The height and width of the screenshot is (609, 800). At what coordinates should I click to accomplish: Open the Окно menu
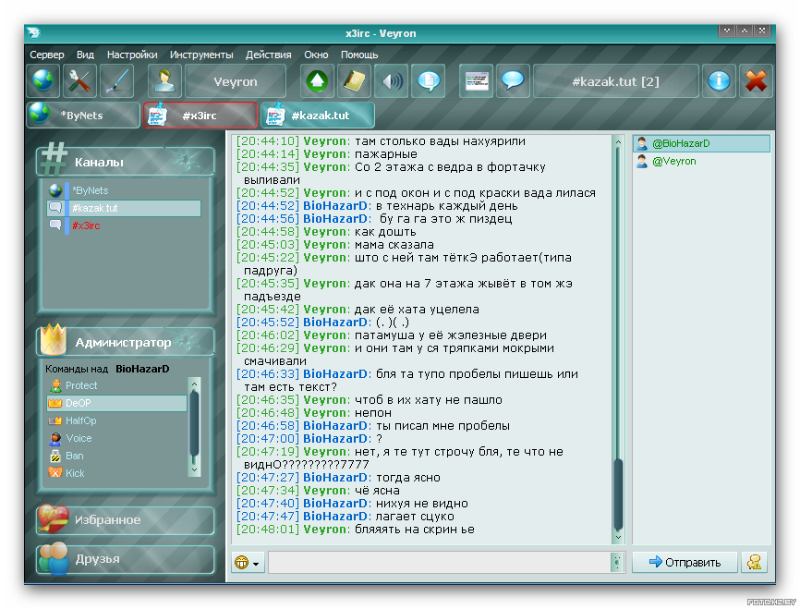click(316, 55)
